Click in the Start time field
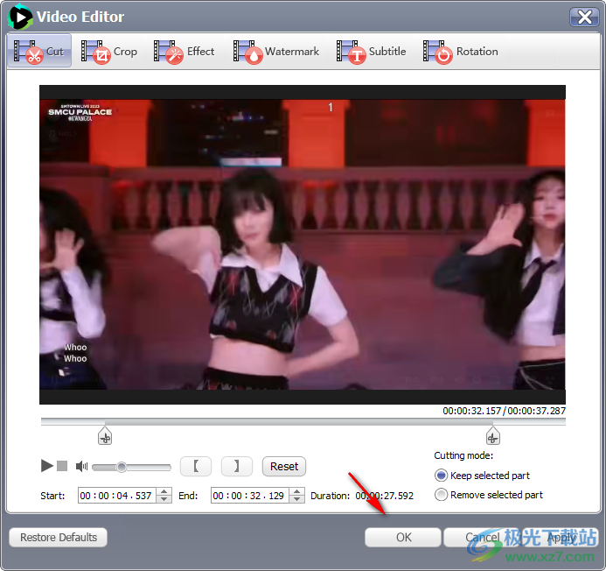 click(x=117, y=496)
